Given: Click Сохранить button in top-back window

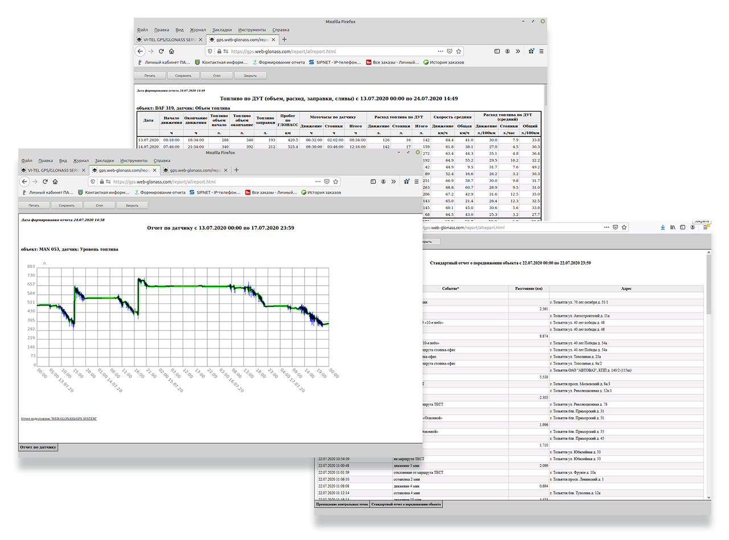Looking at the screenshot, I should [x=183, y=75].
